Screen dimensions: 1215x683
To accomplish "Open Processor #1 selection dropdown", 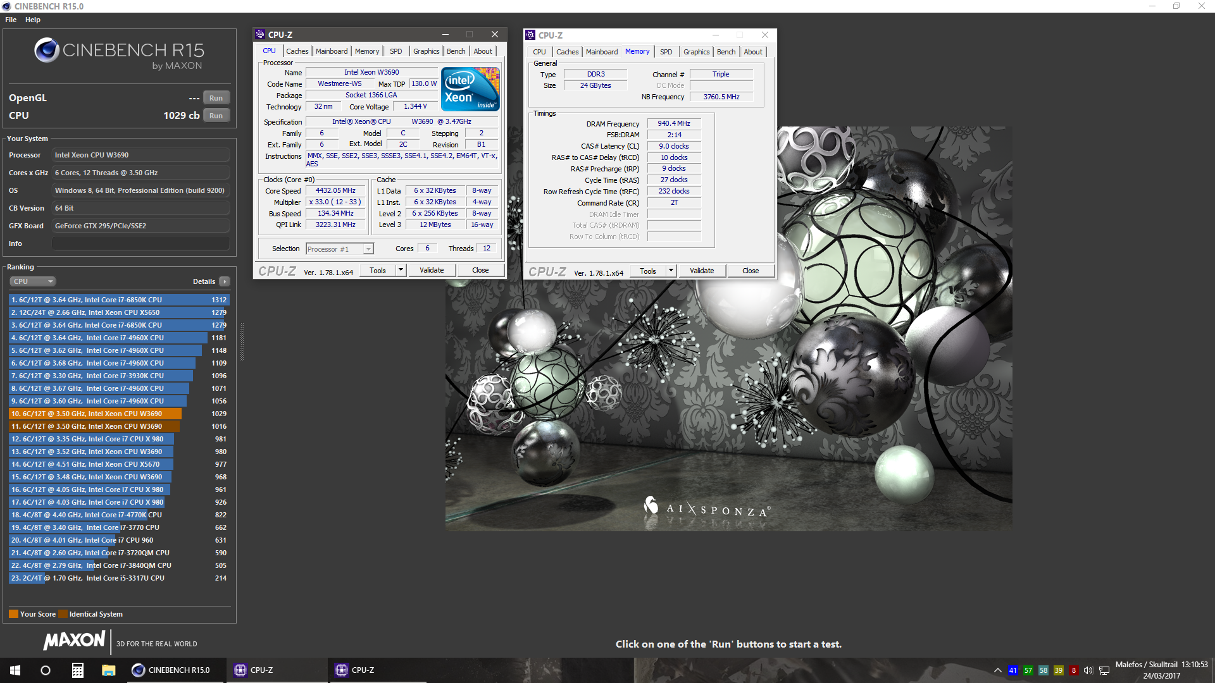I will (x=339, y=249).
